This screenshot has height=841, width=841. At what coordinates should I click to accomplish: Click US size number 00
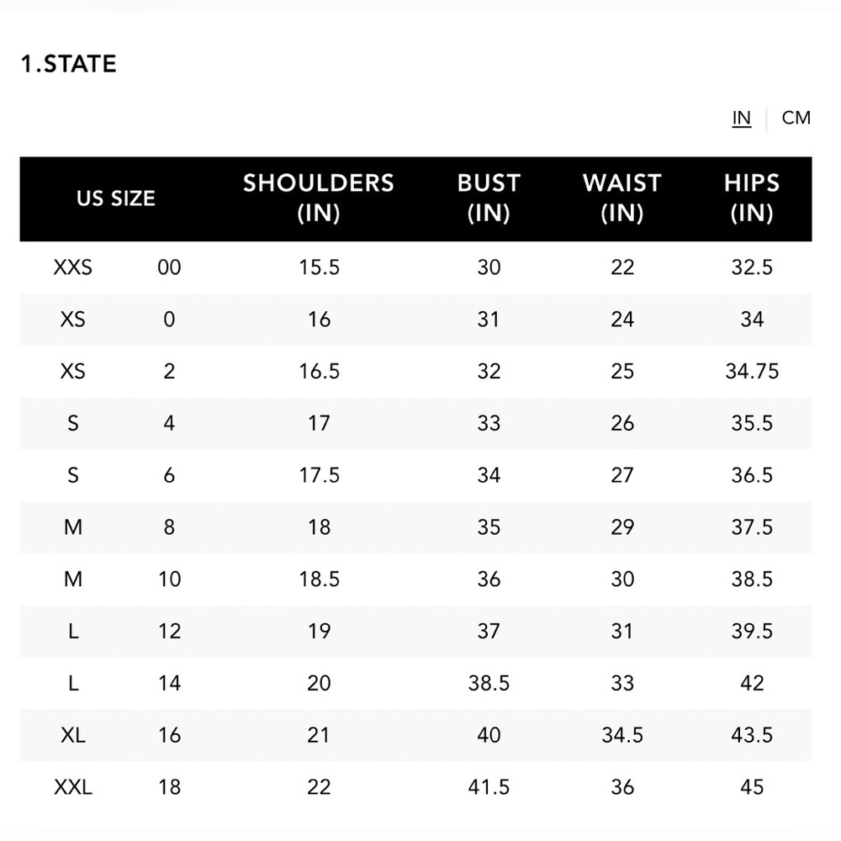tap(169, 267)
